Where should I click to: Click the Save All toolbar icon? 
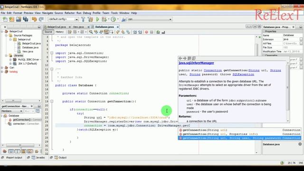(25, 19)
